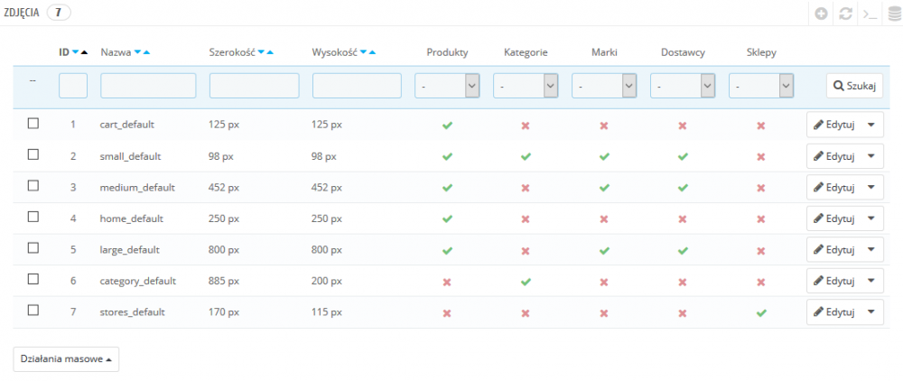Click the ID filter input field
Image resolution: width=903 pixels, height=381 pixels.
coord(73,86)
